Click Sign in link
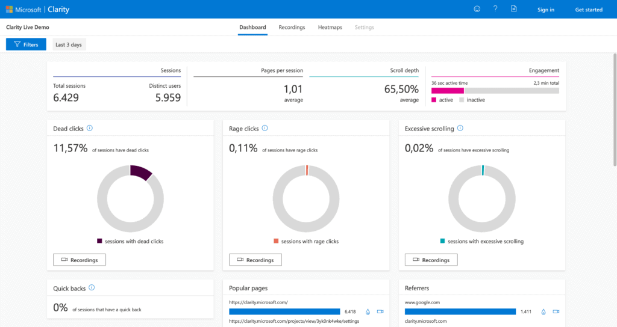This screenshot has width=617, height=327. [x=546, y=10]
